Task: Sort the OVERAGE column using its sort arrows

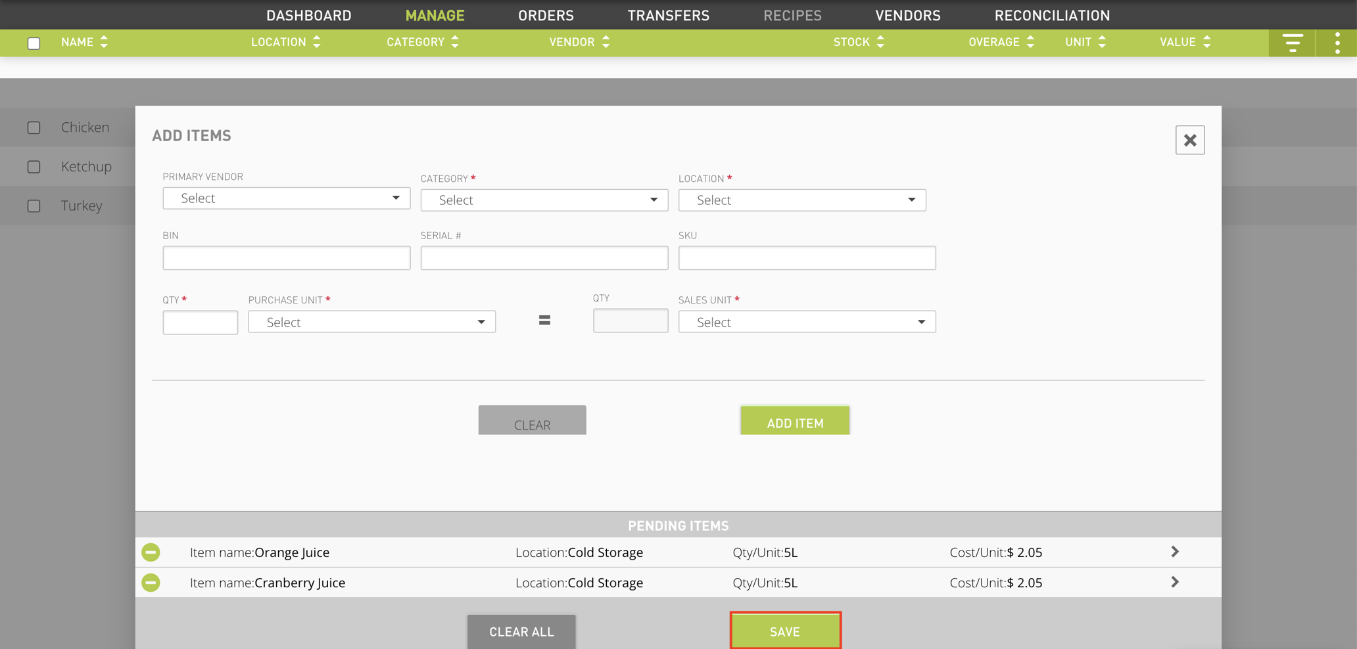Action: [x=1030, y=41]
